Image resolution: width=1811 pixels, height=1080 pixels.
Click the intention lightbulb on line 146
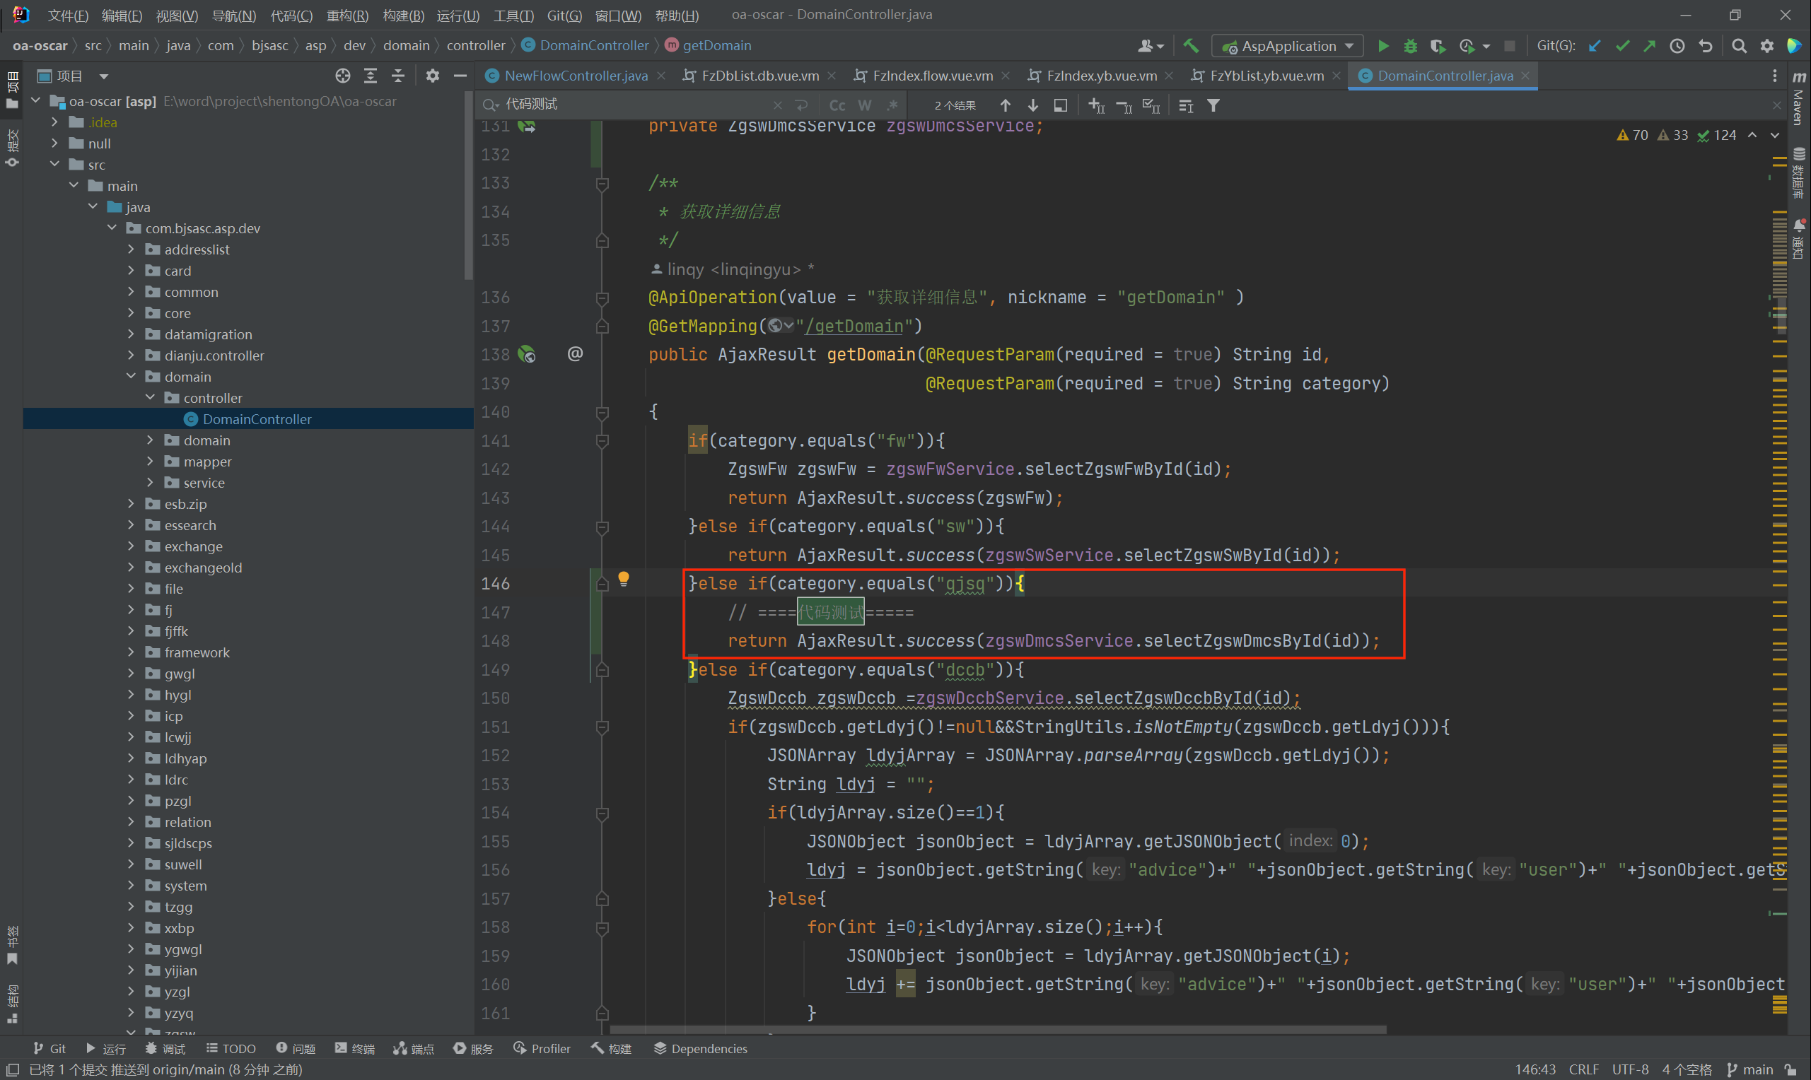[x=623, y=579]
